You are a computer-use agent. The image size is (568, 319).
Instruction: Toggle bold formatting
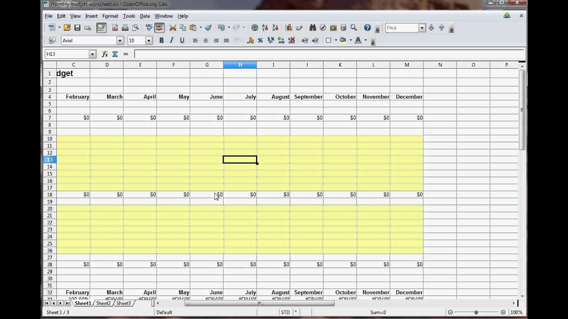tap(162, 40)
